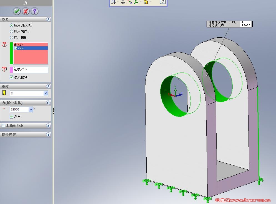Open the SI units dropdown
Viewport: 276px width, 204px height.
(46, 93)
